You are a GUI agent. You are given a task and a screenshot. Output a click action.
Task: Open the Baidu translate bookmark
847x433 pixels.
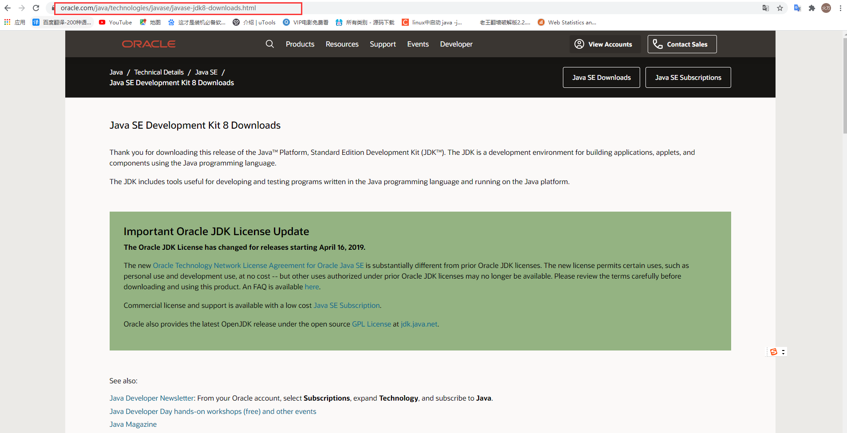click(x=62, y=22)
